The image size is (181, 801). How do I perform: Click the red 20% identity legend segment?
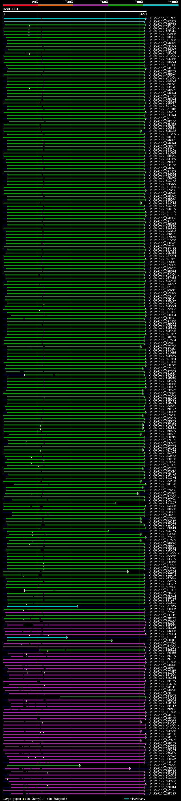coord(20,5)
